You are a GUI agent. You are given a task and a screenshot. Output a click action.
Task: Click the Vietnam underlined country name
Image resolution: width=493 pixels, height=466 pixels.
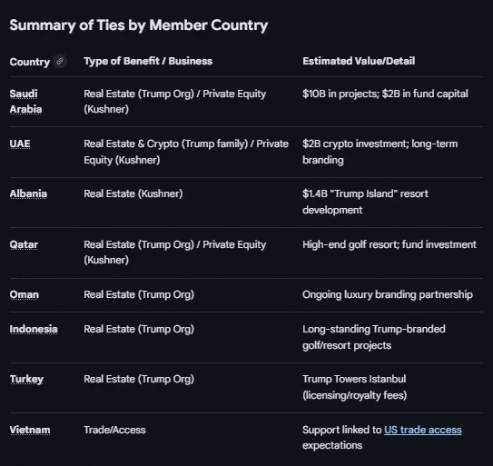[x=30, y=430]
